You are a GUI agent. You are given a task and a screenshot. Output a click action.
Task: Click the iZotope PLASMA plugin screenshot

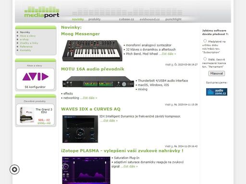[86, 170]
